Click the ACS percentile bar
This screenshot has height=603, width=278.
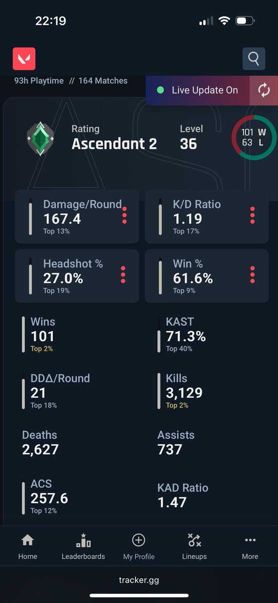[x=24, y=497]
